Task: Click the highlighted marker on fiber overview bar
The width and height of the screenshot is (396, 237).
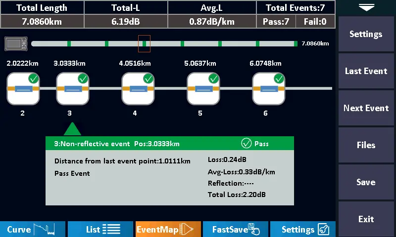Action: [x=144, y=43]
